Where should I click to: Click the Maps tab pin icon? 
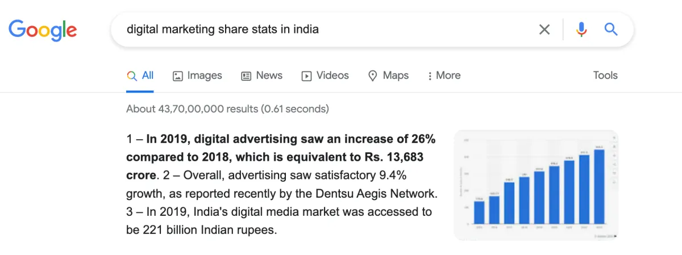[x=373, y=76]
